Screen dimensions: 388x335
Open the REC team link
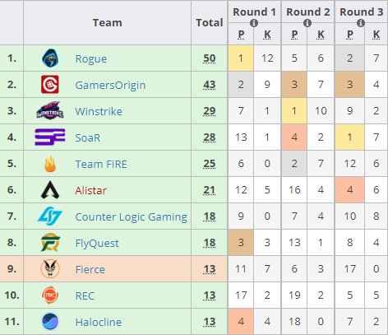(85, 295)
